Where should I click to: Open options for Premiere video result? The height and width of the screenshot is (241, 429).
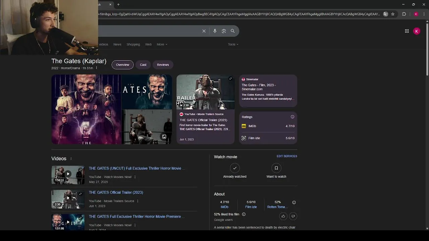click(x=135, y=225)
